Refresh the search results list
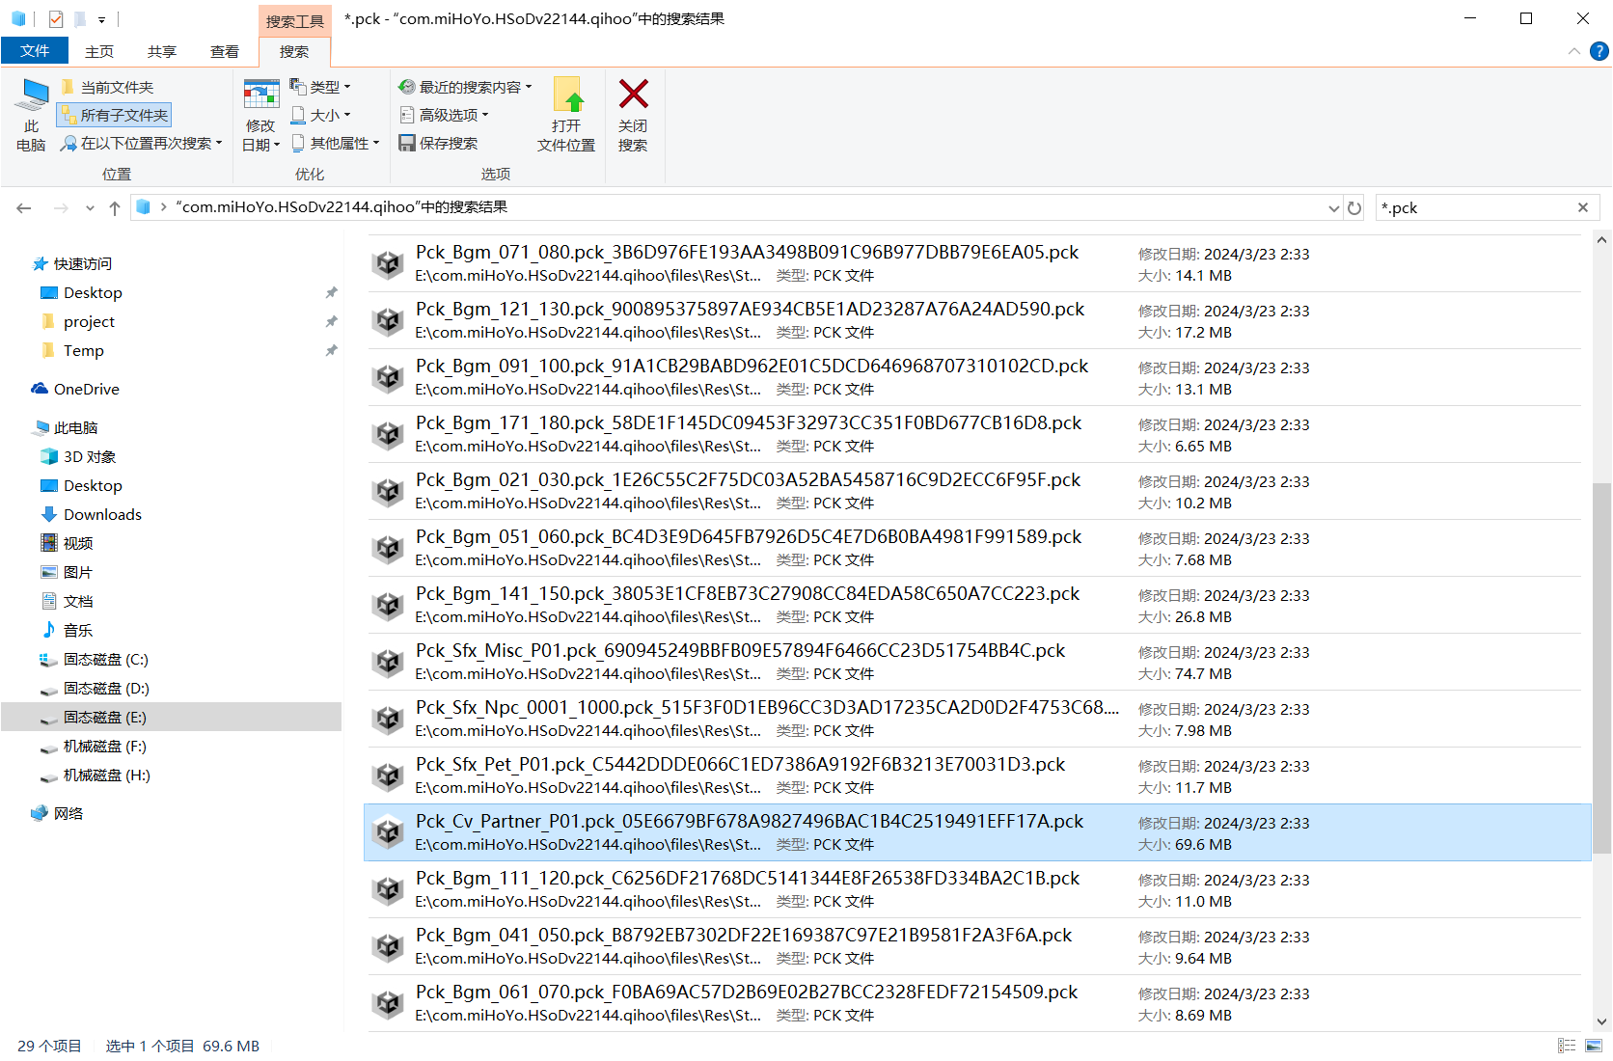The image size is (1613, 1061). coord(1354,207)
